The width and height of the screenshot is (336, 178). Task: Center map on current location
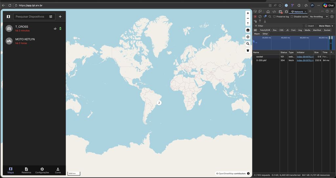[x=248, y=37]
